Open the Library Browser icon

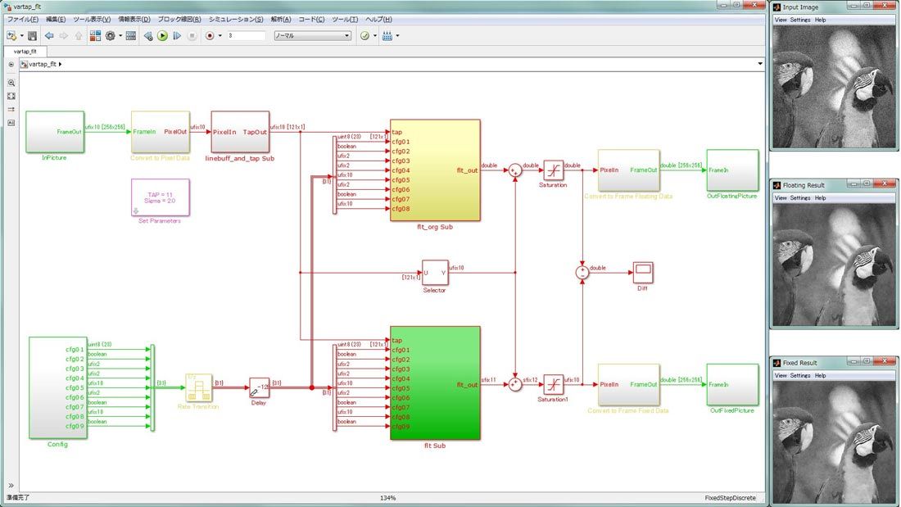click(x=95, y=36)
